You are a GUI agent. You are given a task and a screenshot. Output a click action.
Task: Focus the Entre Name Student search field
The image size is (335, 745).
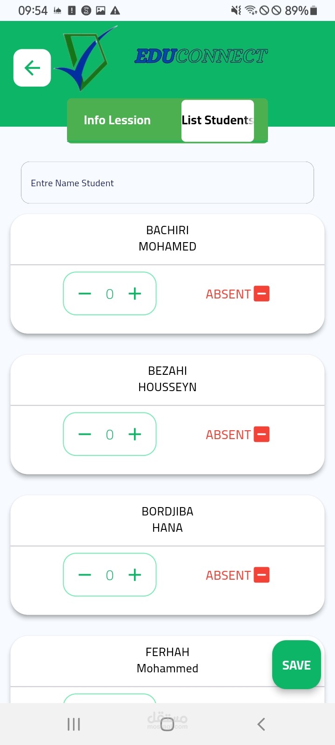[x=167, y=183]
